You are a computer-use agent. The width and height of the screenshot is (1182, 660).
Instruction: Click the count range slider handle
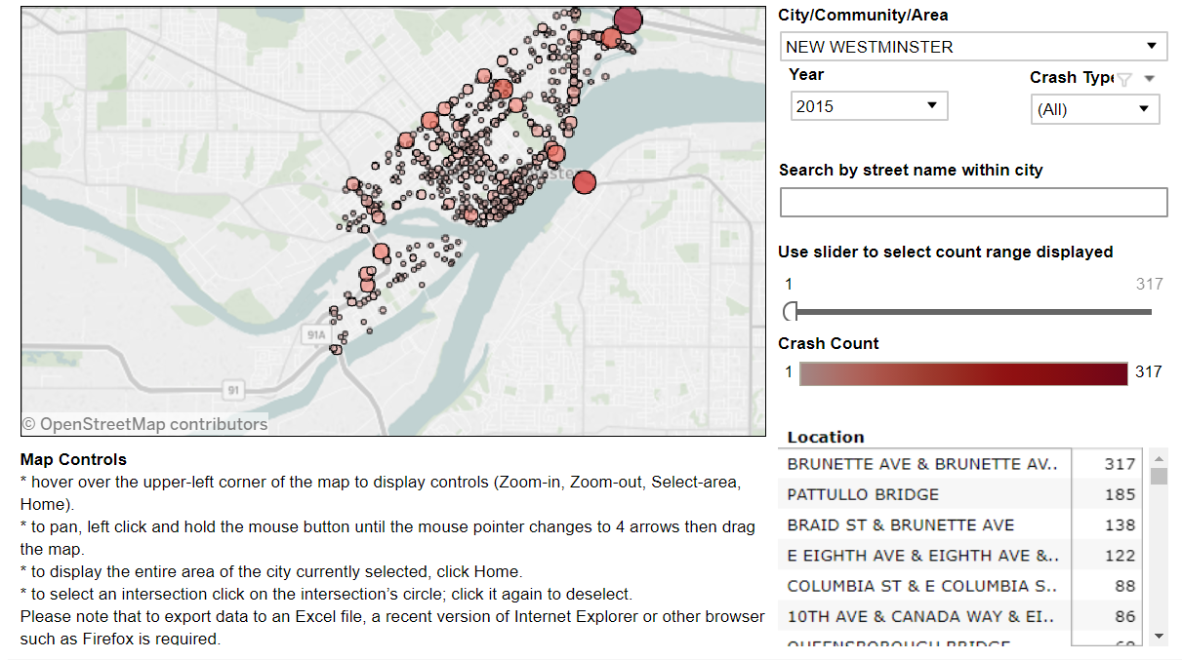tap(792, 312)
